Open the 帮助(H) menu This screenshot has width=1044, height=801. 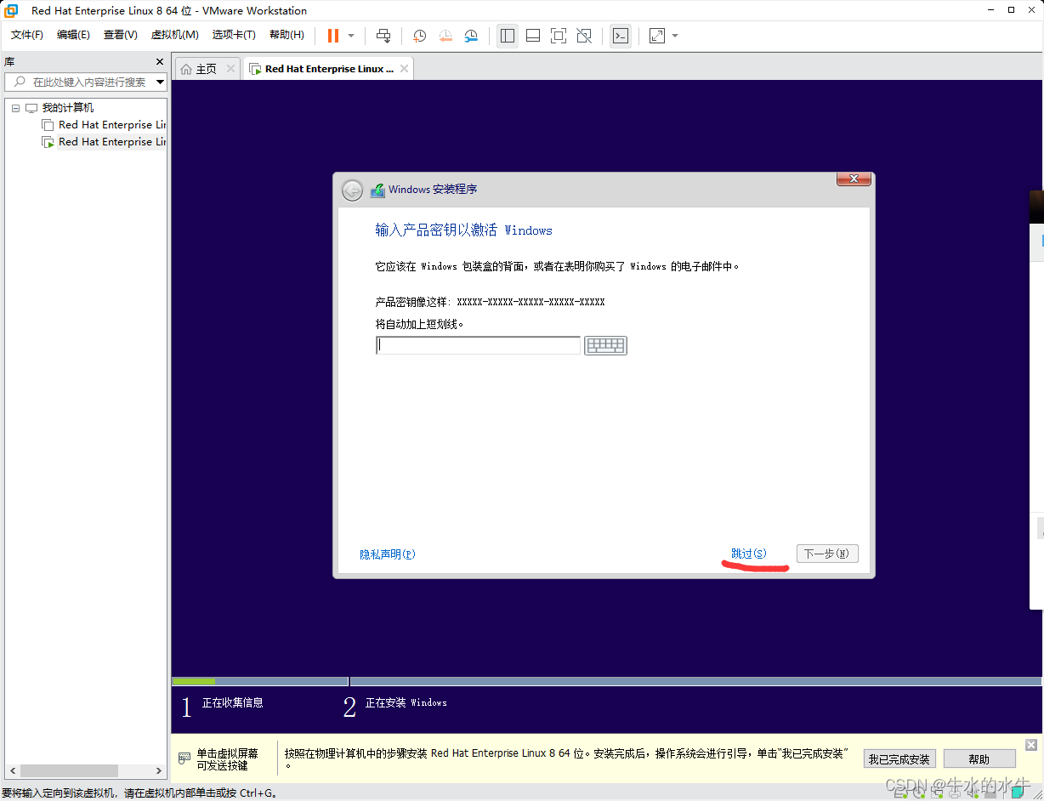point(287,35)
